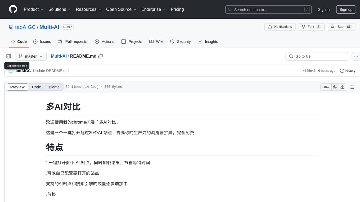Image resolution: width=360 pixels, height=202 pixels.
Task: View History of README.md
Action: 348,71
